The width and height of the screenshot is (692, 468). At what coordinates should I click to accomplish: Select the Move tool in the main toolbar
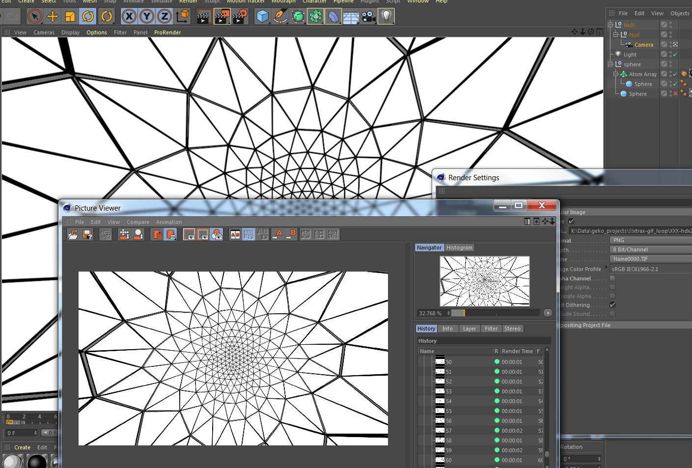point(53,17)
